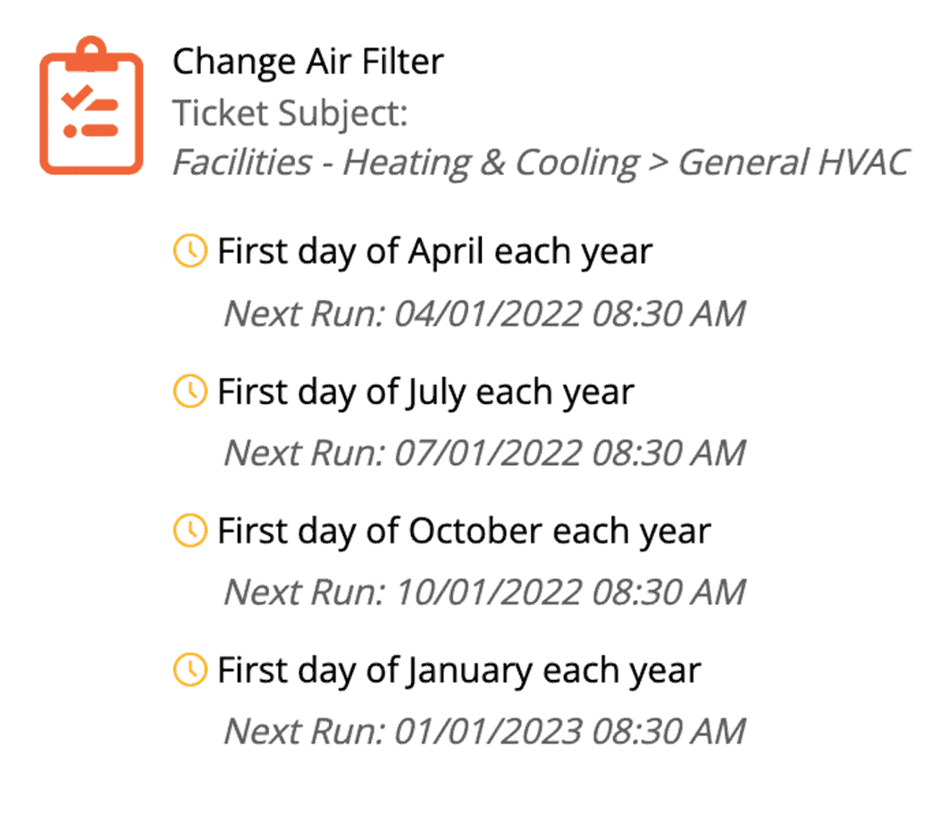Expand 'First day of April each year' schedule

click(434, 251)
